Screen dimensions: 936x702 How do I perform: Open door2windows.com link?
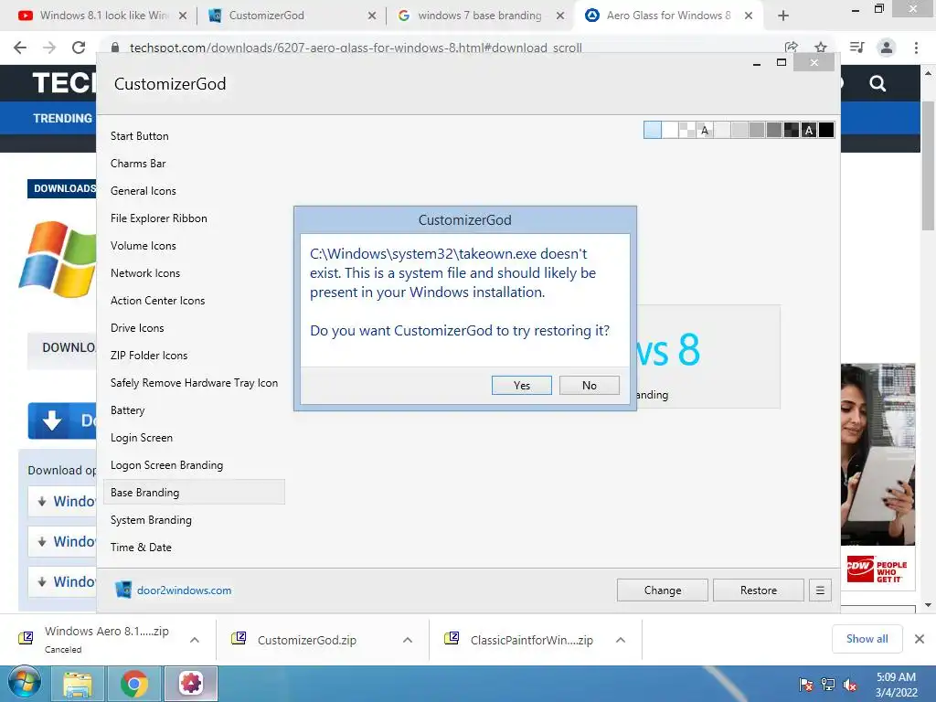[184, 590]
